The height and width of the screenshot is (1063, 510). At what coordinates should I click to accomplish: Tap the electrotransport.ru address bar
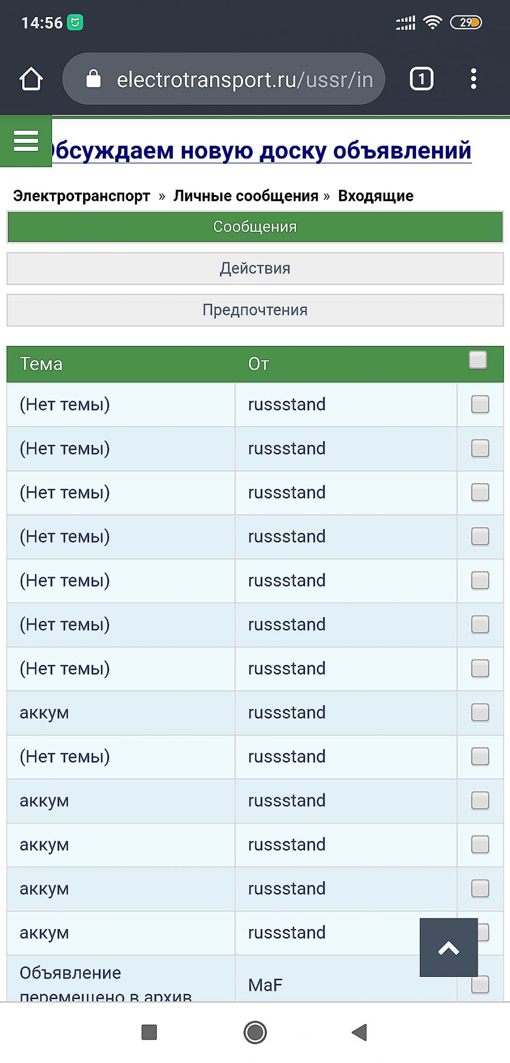(x=244, y=79)
